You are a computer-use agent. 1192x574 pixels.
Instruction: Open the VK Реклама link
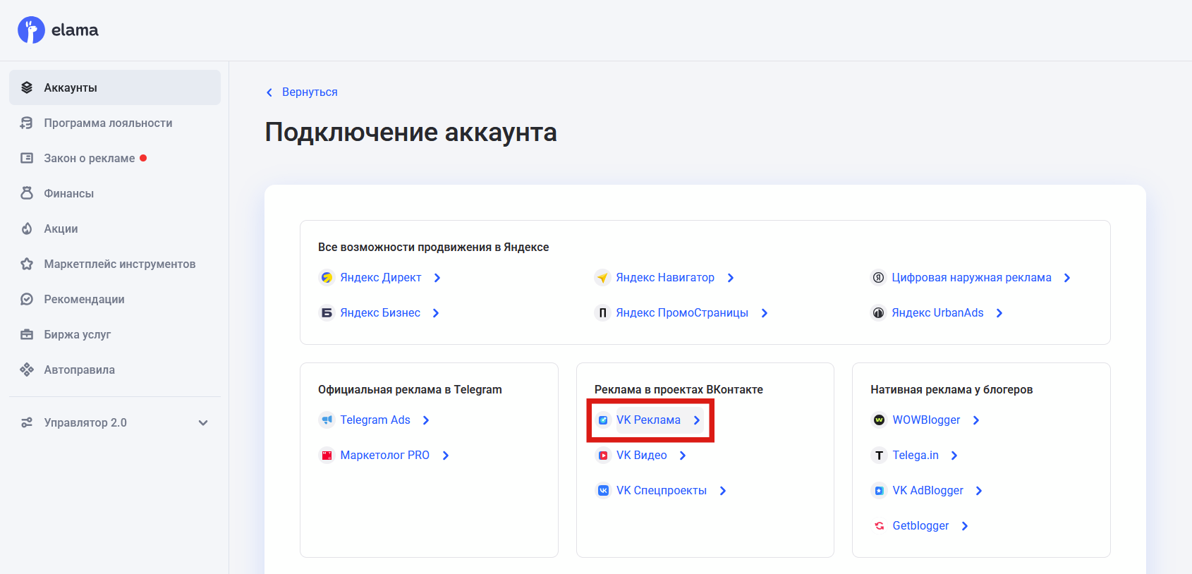click(x=648, y=420)
